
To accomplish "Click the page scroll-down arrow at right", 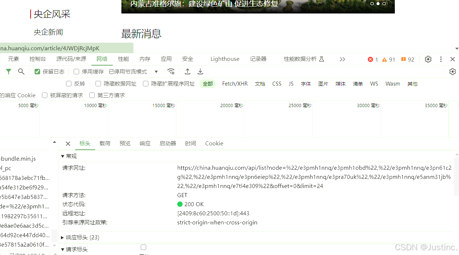I will 456,48.
